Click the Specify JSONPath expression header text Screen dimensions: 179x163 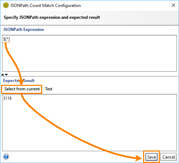pyautogui.click(x=52, y=17)
